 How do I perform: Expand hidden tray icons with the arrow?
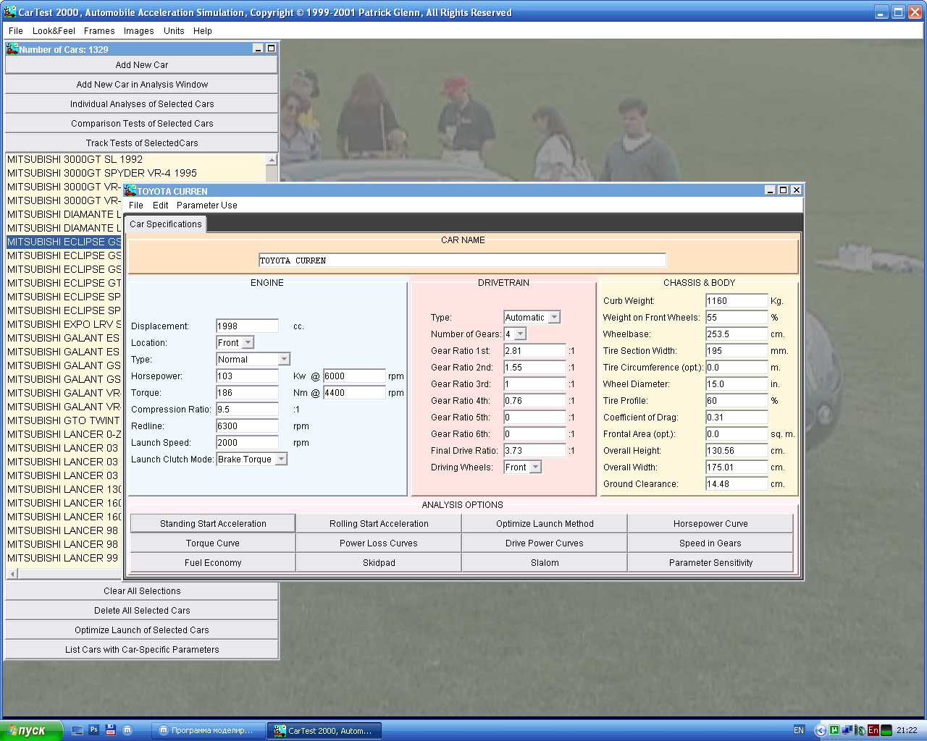pyautogui.click(x=820, y=730)
